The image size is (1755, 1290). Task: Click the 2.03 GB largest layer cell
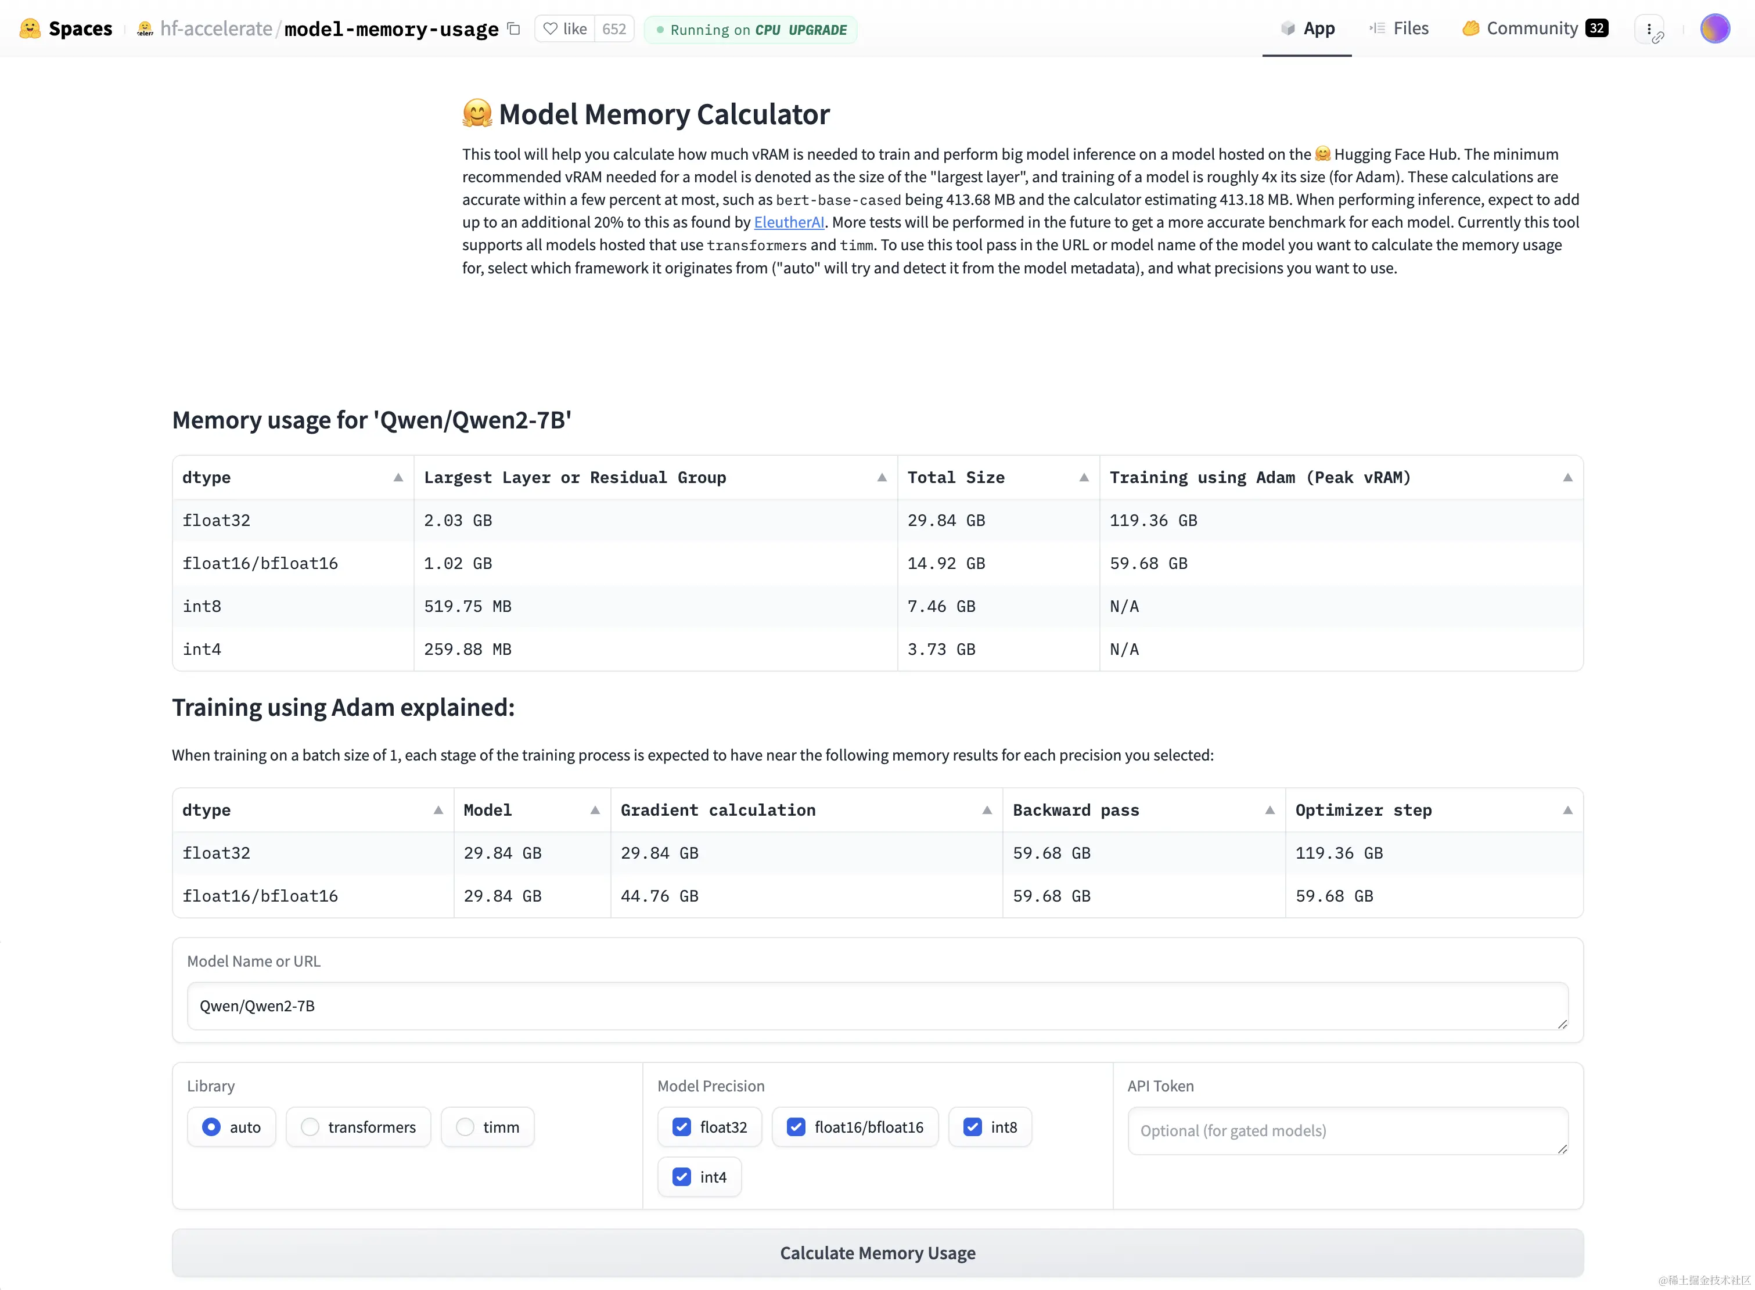[655, 521]
